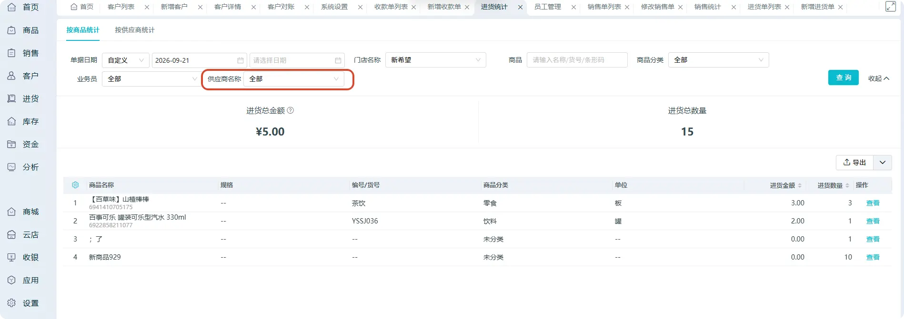Open the 云店 sidebar section
The image size is (904, 319).
point(24,235)
